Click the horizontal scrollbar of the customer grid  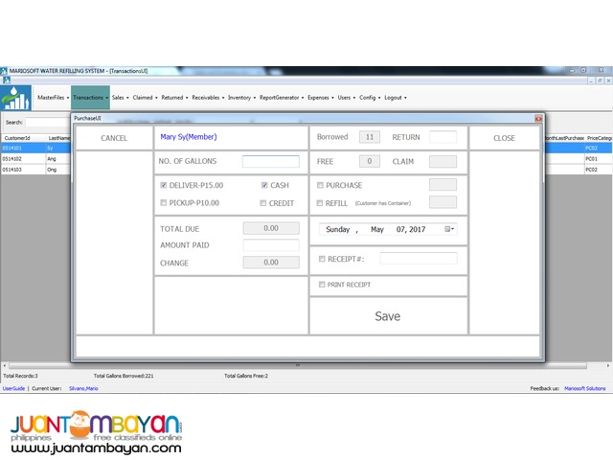point(298,365)
